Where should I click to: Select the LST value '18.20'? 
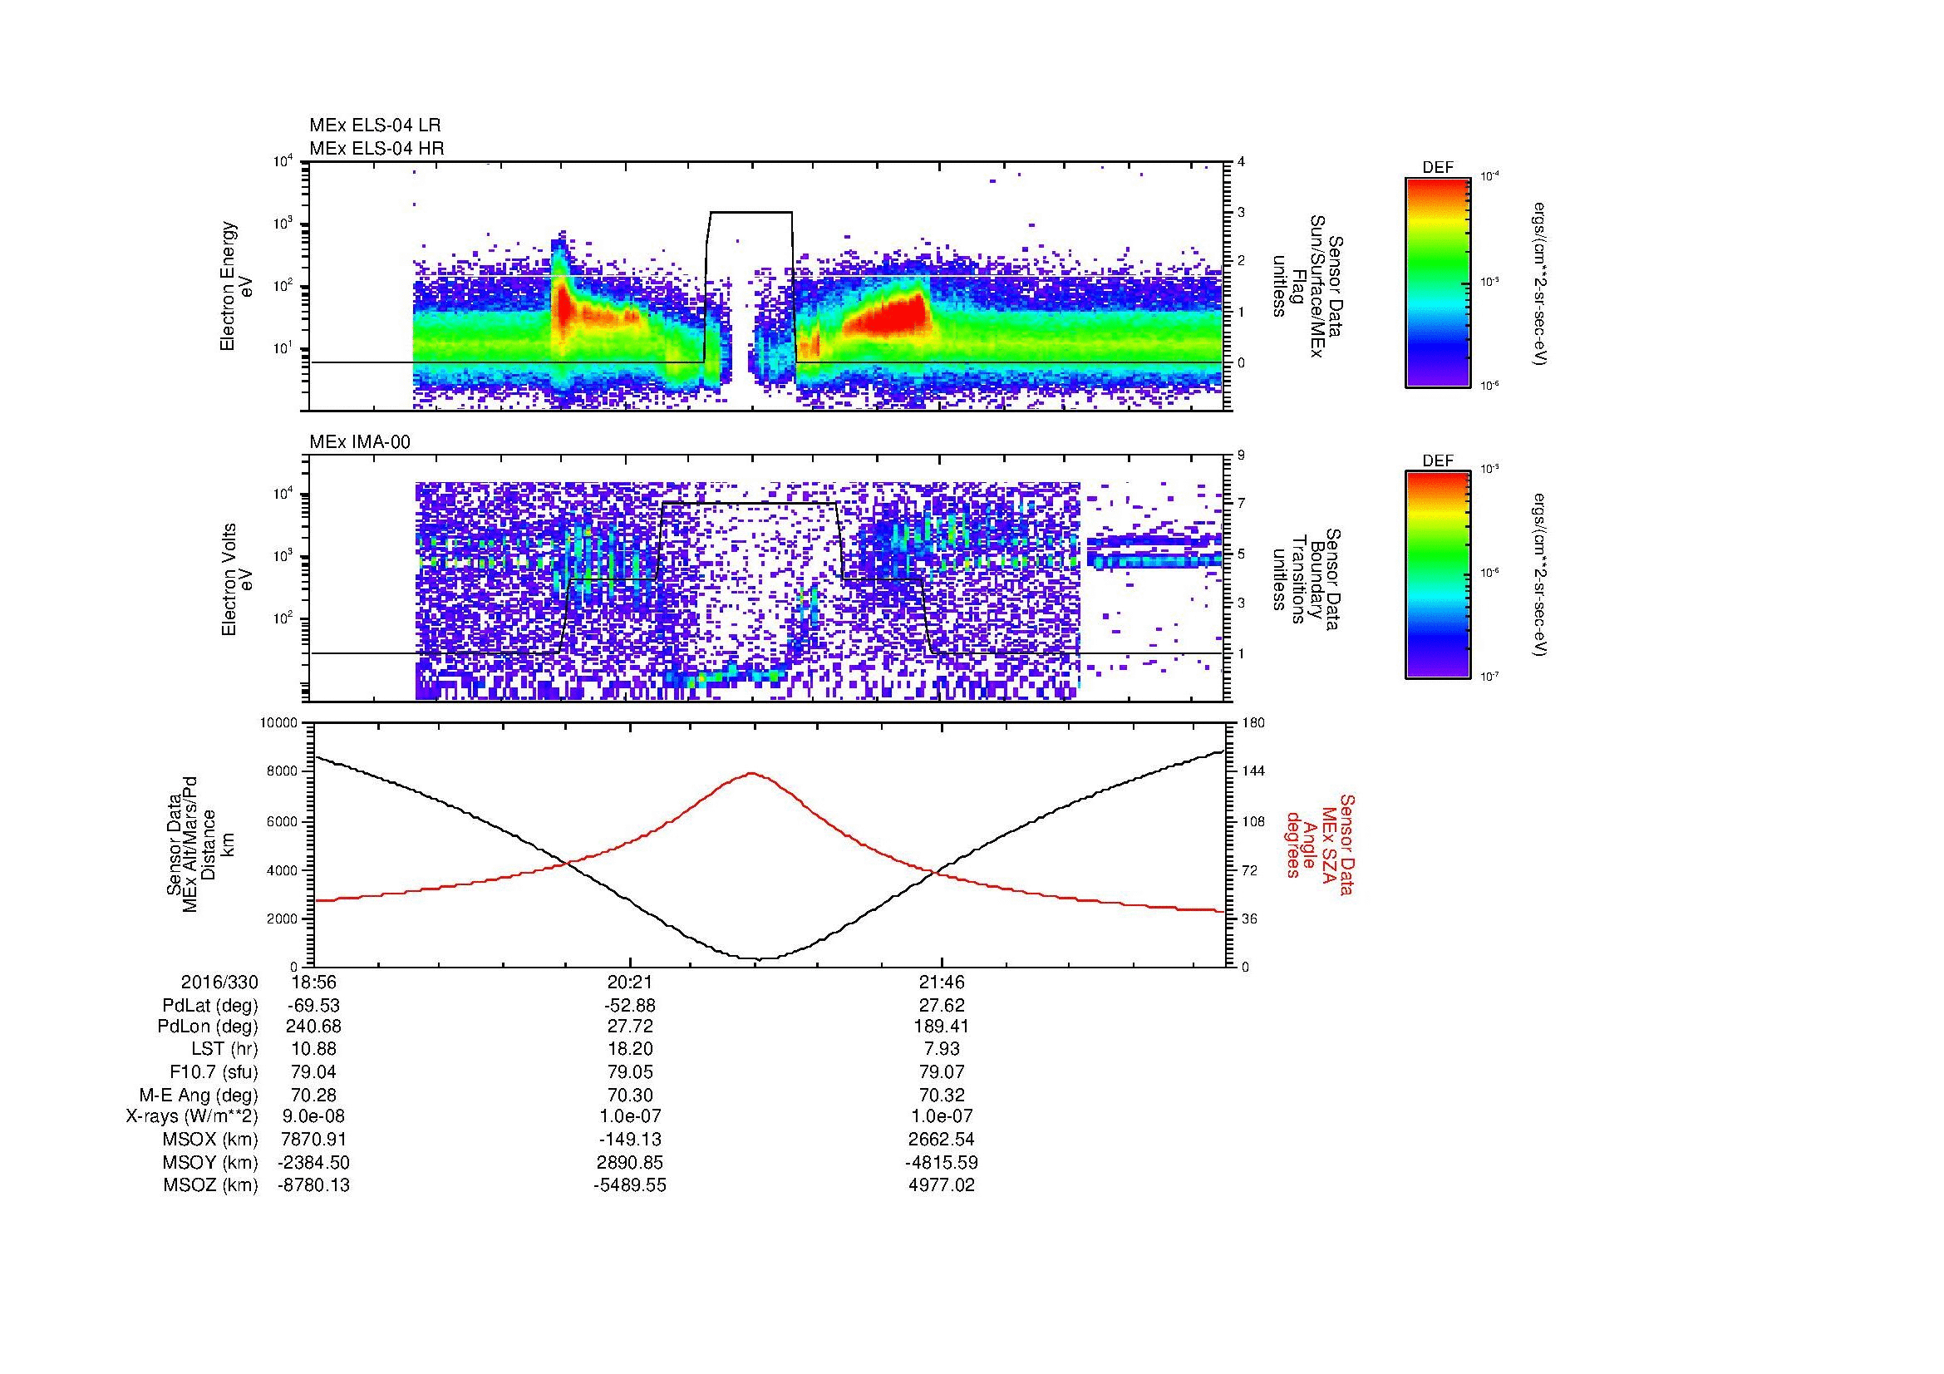click(629, 1050)
